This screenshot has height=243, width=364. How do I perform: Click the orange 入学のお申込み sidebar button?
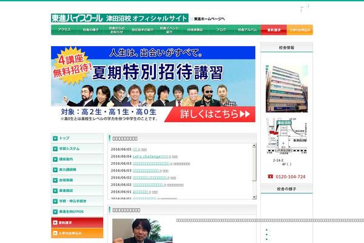pyautogui.click(x=77, y=233)
